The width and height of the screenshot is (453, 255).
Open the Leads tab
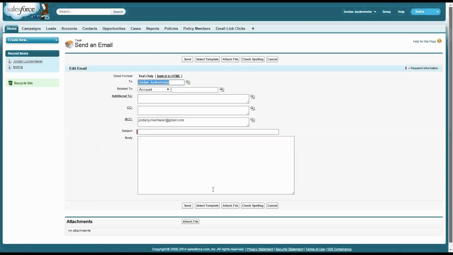pyautogui.click(x=51, y=28)
